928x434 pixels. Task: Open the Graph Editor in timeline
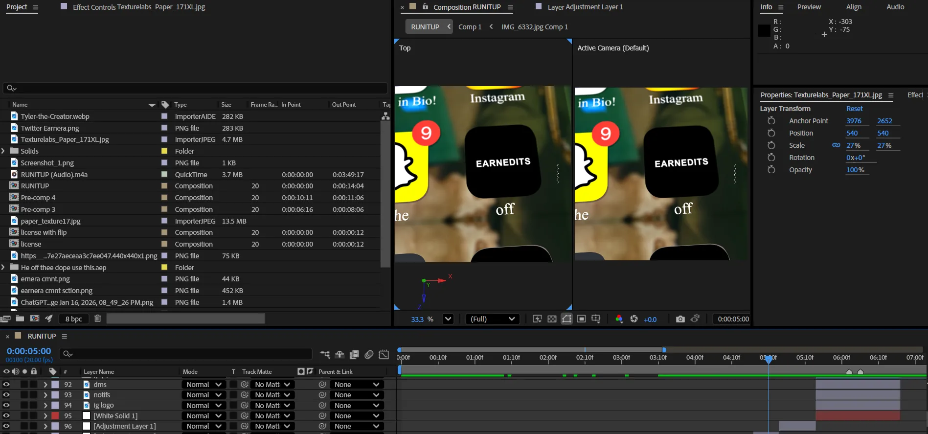(x=384, y=354)
